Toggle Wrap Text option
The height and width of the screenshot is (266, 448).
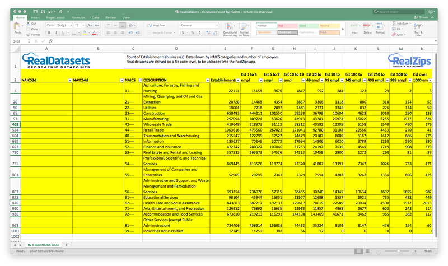coord(156,25)
